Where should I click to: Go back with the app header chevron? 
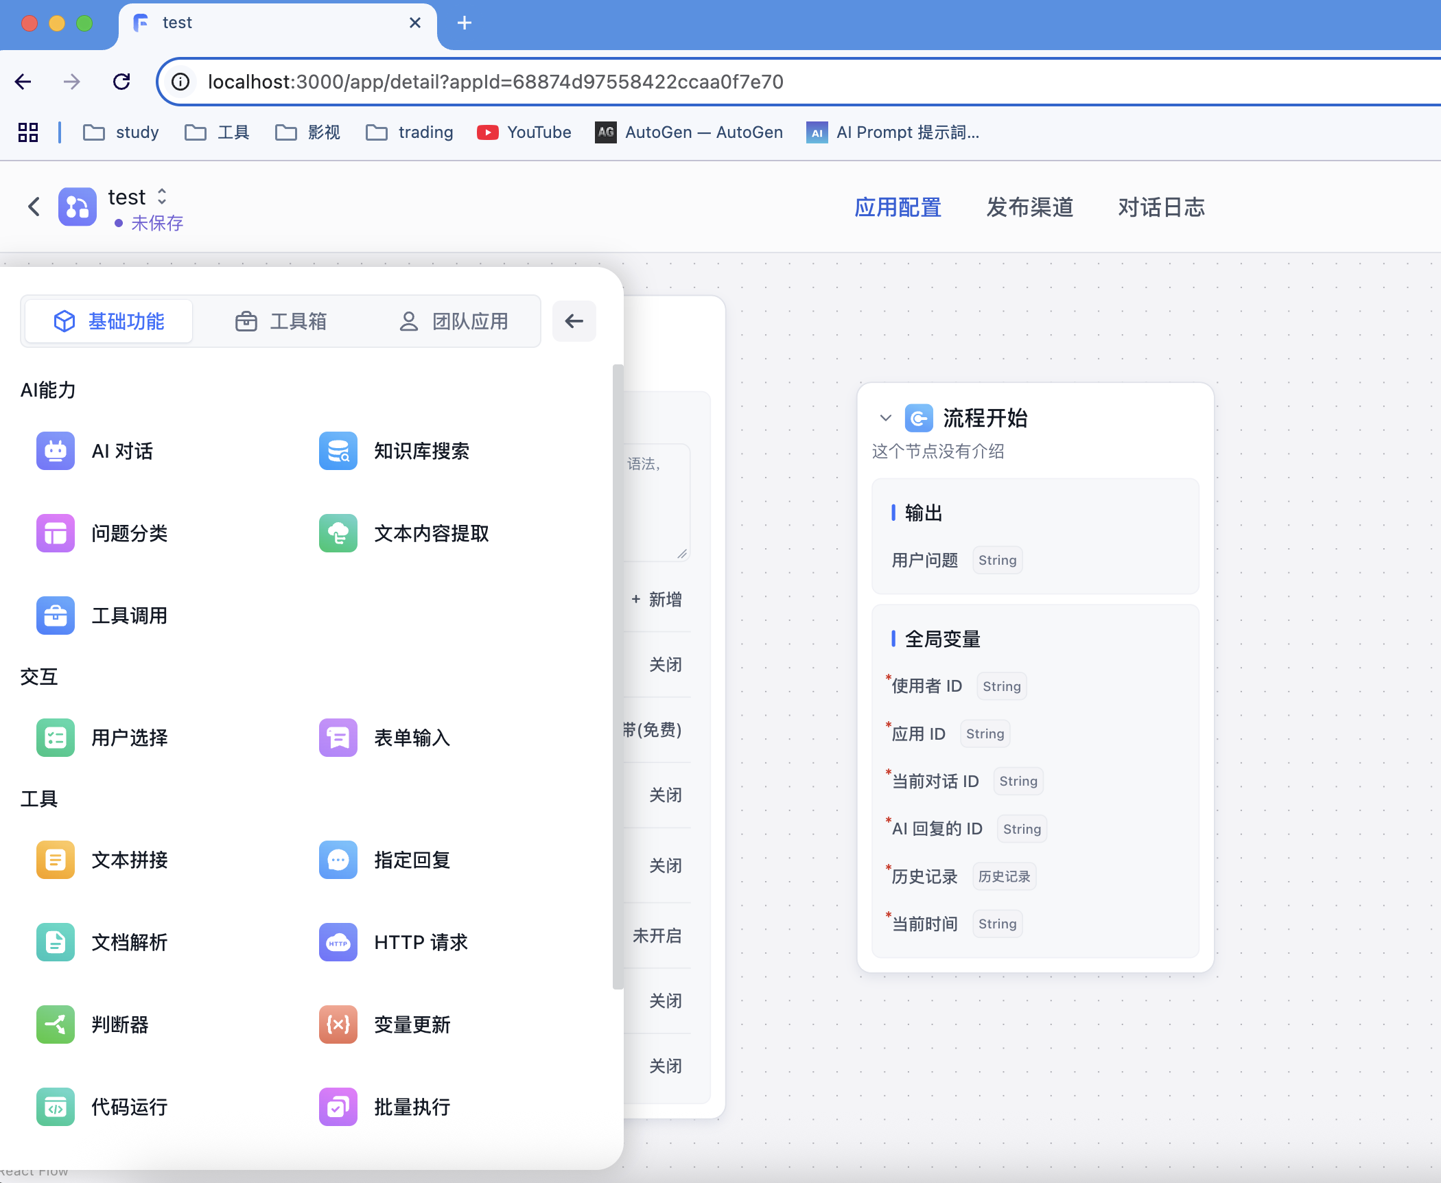point(34,207)
